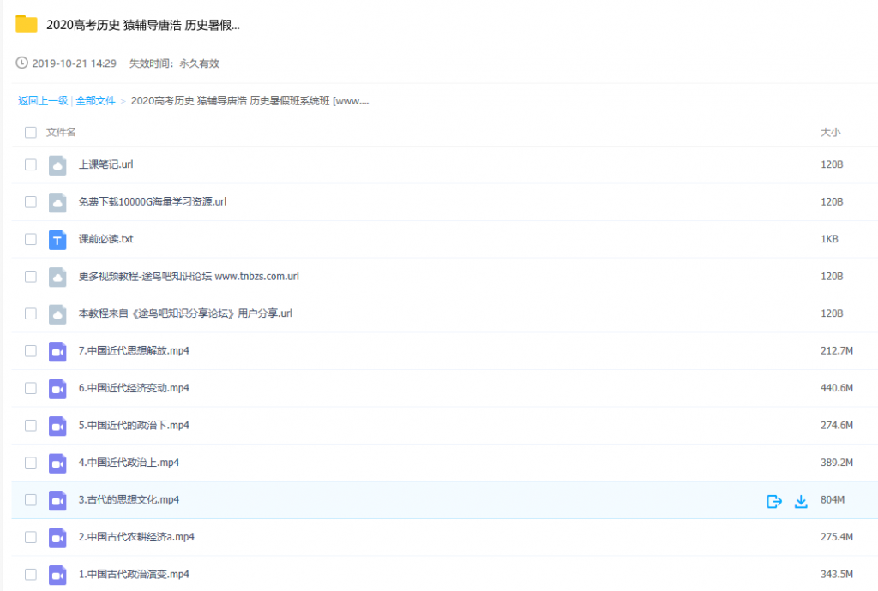The image size is (878, 591).
Task: Toggle the select-all checkbox beside 文件名
Action: pyautogui.click(x=31, y=133)
